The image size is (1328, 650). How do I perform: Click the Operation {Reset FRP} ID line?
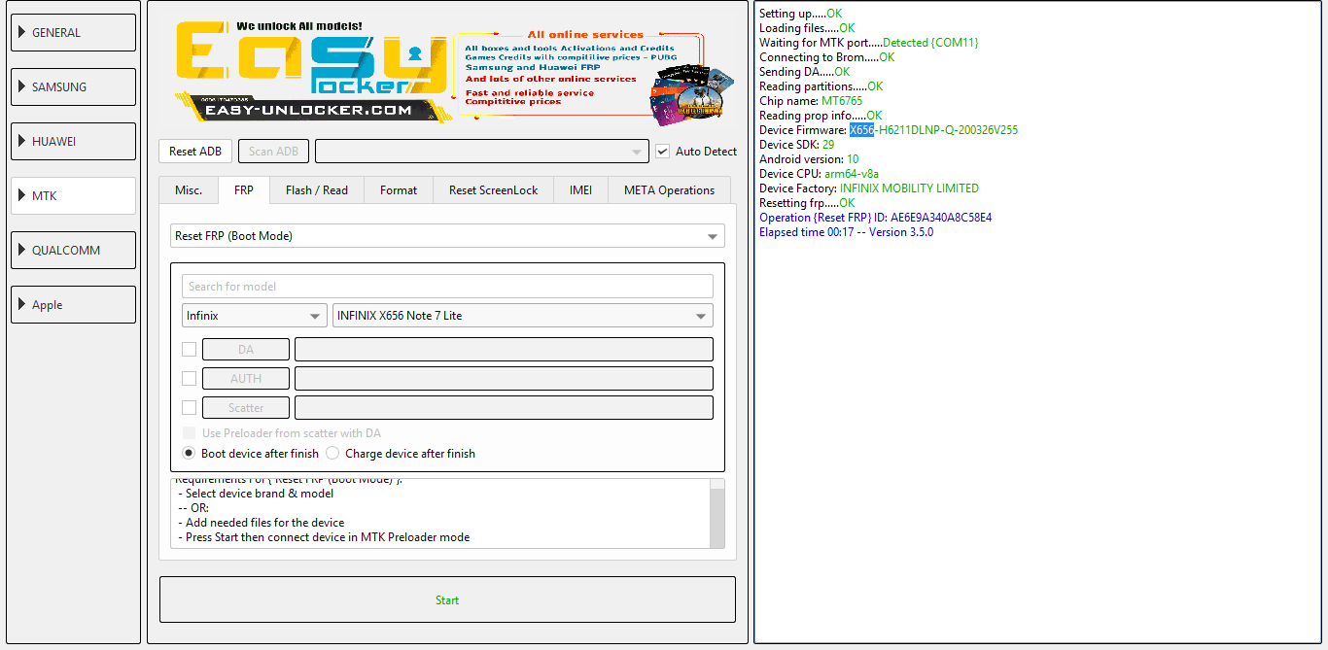coord(876,218)
